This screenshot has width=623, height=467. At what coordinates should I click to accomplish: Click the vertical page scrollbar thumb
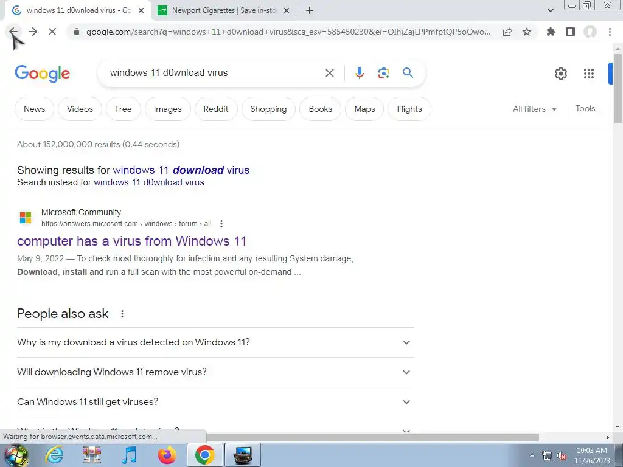click(618, 88)
